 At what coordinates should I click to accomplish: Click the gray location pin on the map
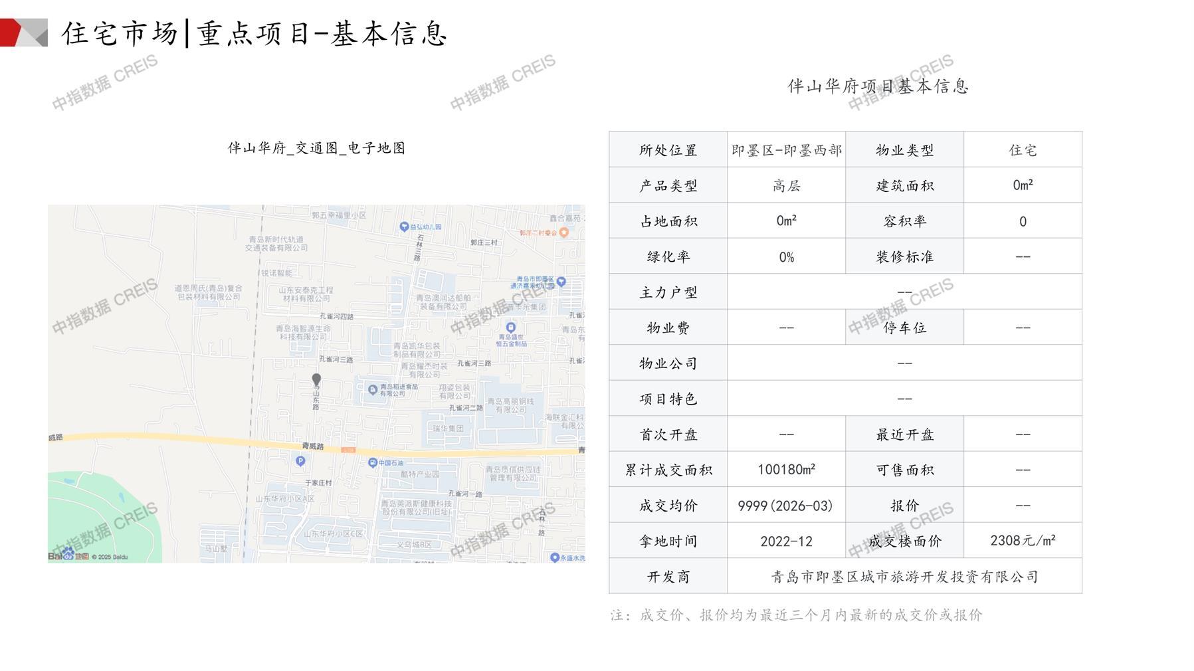click(x=316, y=379)
